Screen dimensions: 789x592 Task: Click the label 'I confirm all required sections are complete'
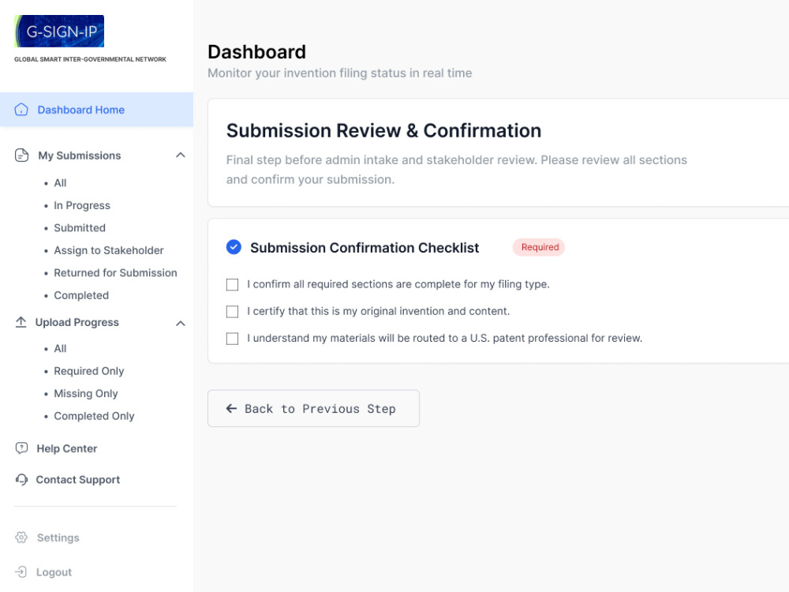[x=398, y=284]
